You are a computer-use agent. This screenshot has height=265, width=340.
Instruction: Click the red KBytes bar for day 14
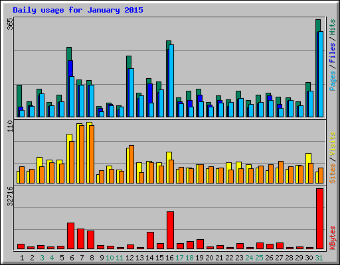click(x=150, y=240)
